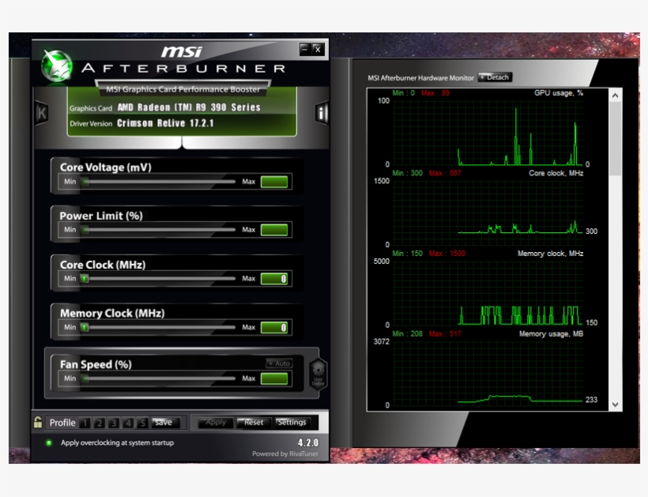
Task: Click the Kombustor K side button
Action: tap(41, 113)
